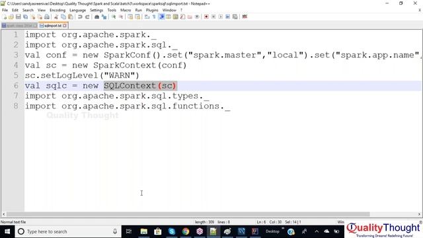The image size is (423, 238).
Task: Open the Settings menu
Action: click(96, 11)
